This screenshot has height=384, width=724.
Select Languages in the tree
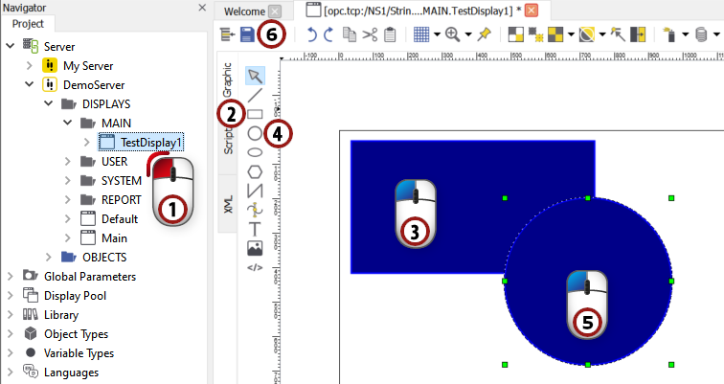pos(71,372)
